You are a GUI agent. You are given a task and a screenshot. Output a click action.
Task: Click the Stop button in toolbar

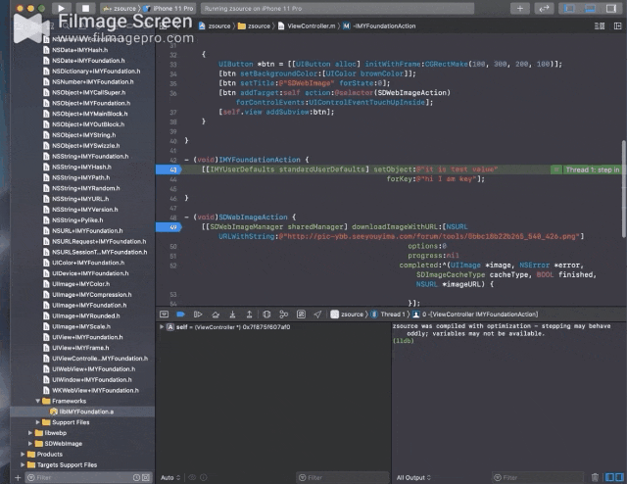pyautogui.click(x=85, y=8)
